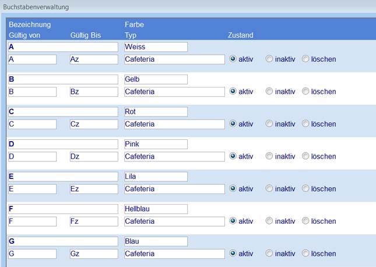Viewport: 376px width, 267px height.
Task: Click the 'aktiv' radio in row A
Action: (233, 59)
